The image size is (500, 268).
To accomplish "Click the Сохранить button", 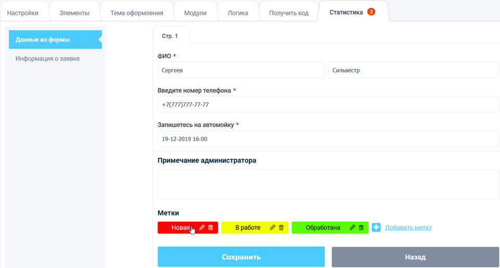I will (241, 257).
